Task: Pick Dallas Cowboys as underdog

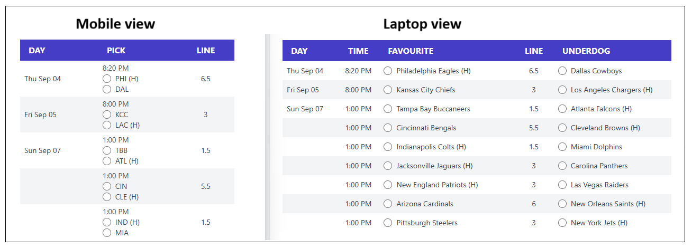Action: click(562, 71)
